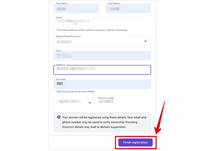
Task: Click the City field label
Action: [x=58, y=51]
